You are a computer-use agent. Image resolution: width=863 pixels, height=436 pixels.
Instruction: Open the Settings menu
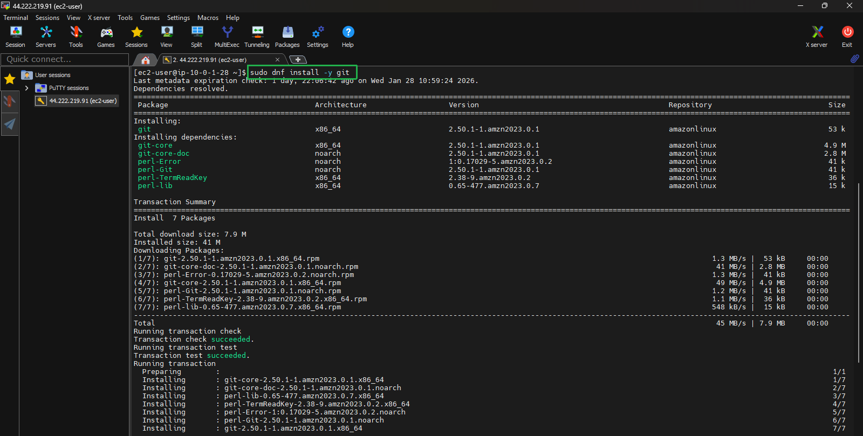[179, 18]
